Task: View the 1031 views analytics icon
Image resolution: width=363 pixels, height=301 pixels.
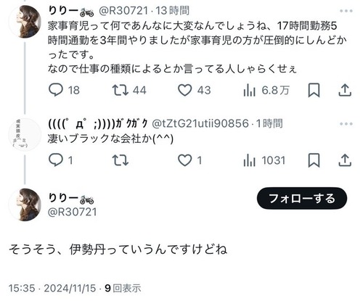Action: tap(249, 160)
